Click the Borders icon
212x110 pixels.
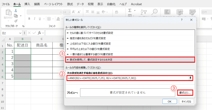coord(49,19)
